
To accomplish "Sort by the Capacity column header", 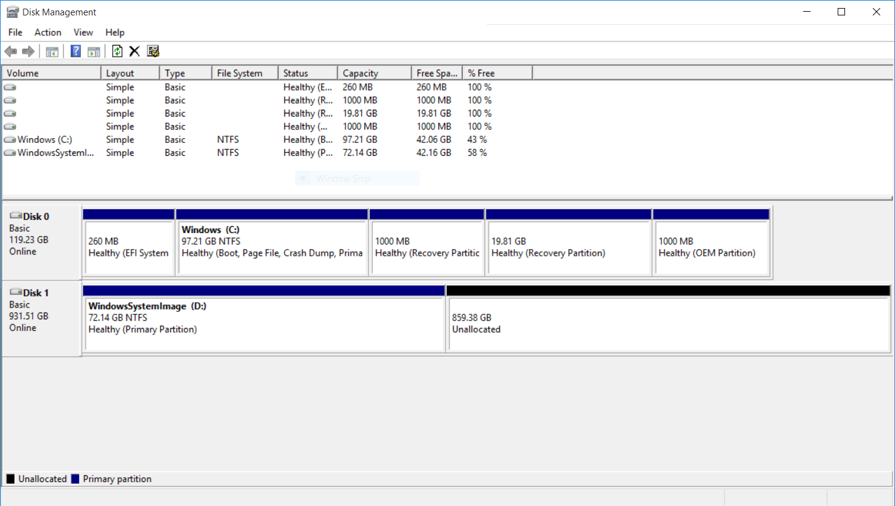I will pos(374,73).
